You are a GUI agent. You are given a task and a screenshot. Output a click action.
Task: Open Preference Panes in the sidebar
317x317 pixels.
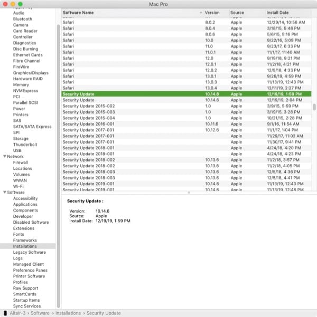(x=30, y=270)
